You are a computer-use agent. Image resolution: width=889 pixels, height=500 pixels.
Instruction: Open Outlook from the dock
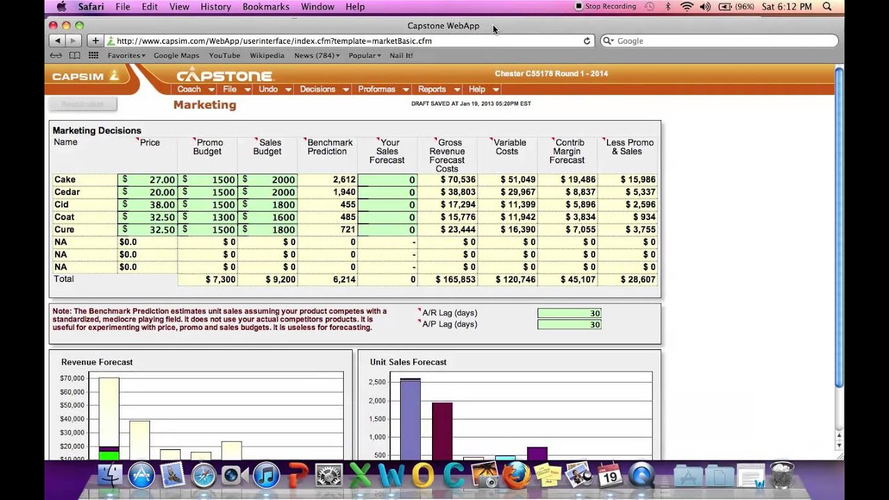(423, 476)
